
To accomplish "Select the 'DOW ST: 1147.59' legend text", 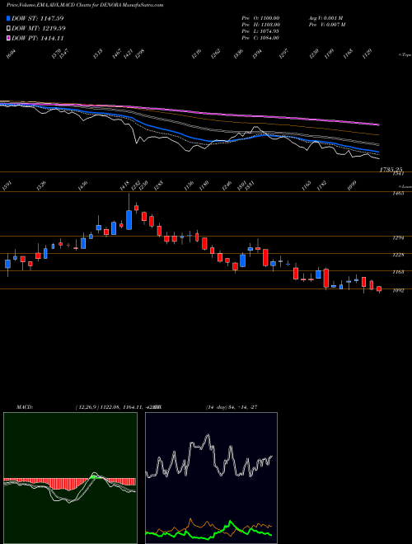I will pos(37,18).
